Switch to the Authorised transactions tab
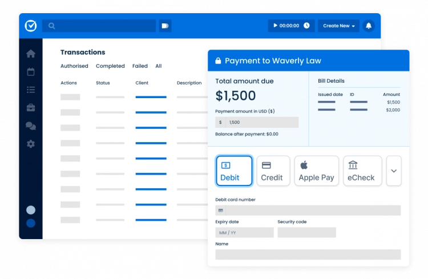This screenshot has height=279, width=428. point(74,66)
